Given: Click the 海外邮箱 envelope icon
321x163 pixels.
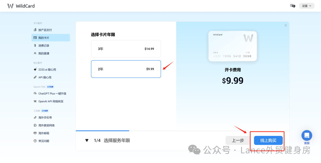Looking at the screenshot, I should click(x=35, y=133).
